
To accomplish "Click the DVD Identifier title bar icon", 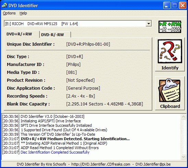I will (x=4, y=5).
